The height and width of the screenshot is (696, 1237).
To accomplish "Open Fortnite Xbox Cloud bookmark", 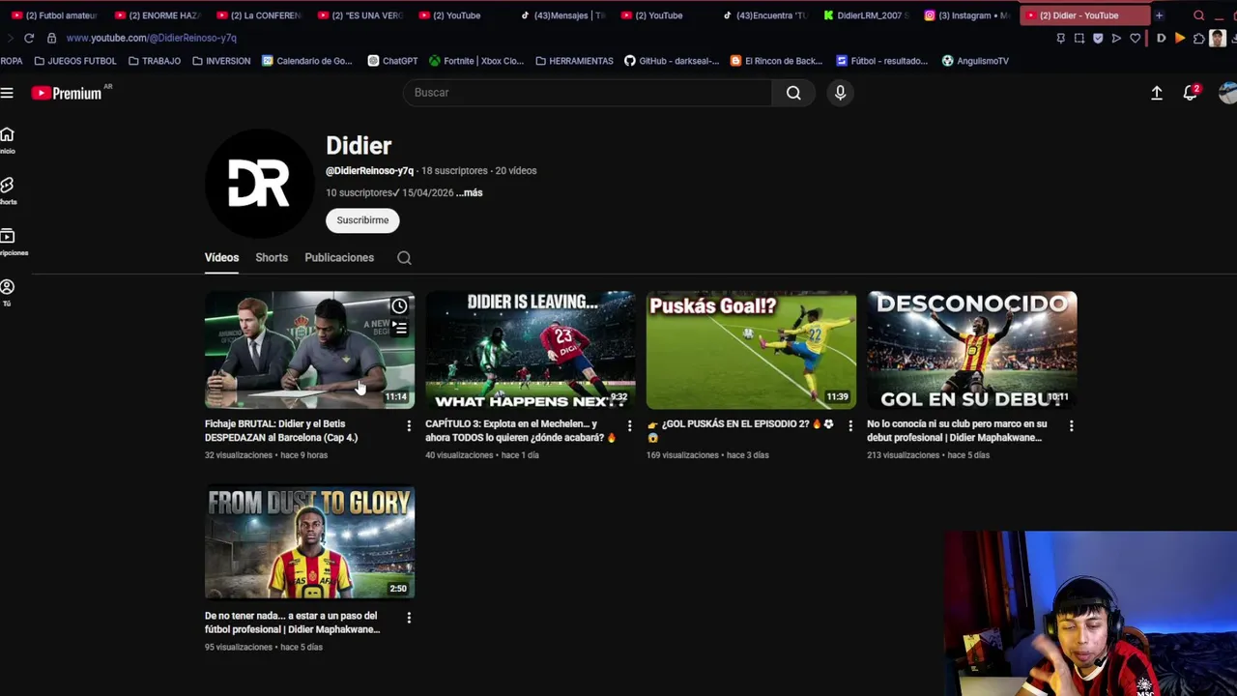I will tap(476, 61).
